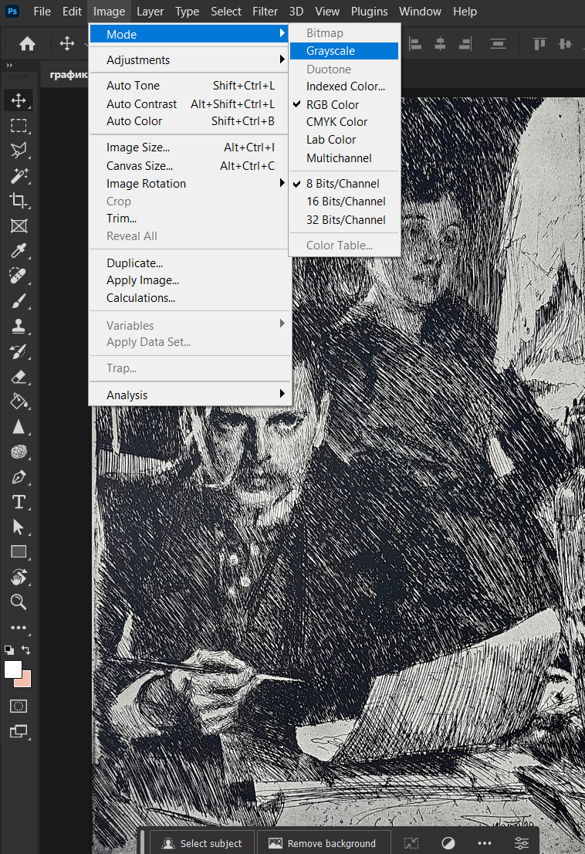Open the foreground white color swatch
585x854 pixels.
point(12,669)
